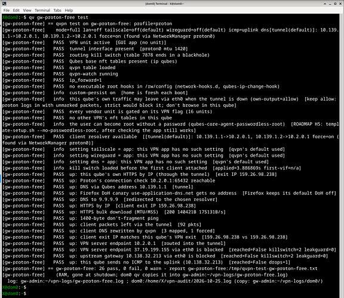Click '(RAM, gone at shutdown' note line
Screen dimensions: 344x298
coord(145,275)
